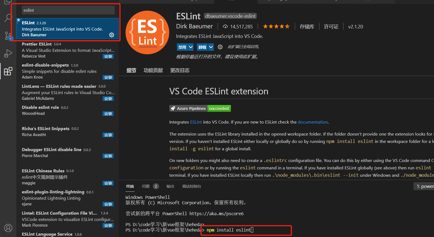Open the Search view in activity bar
Image resolution: width=434 pixels, height=237 pixels.
(8, 18)
